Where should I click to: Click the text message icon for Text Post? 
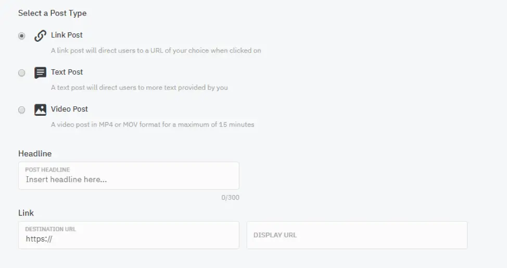coord(40,72)
